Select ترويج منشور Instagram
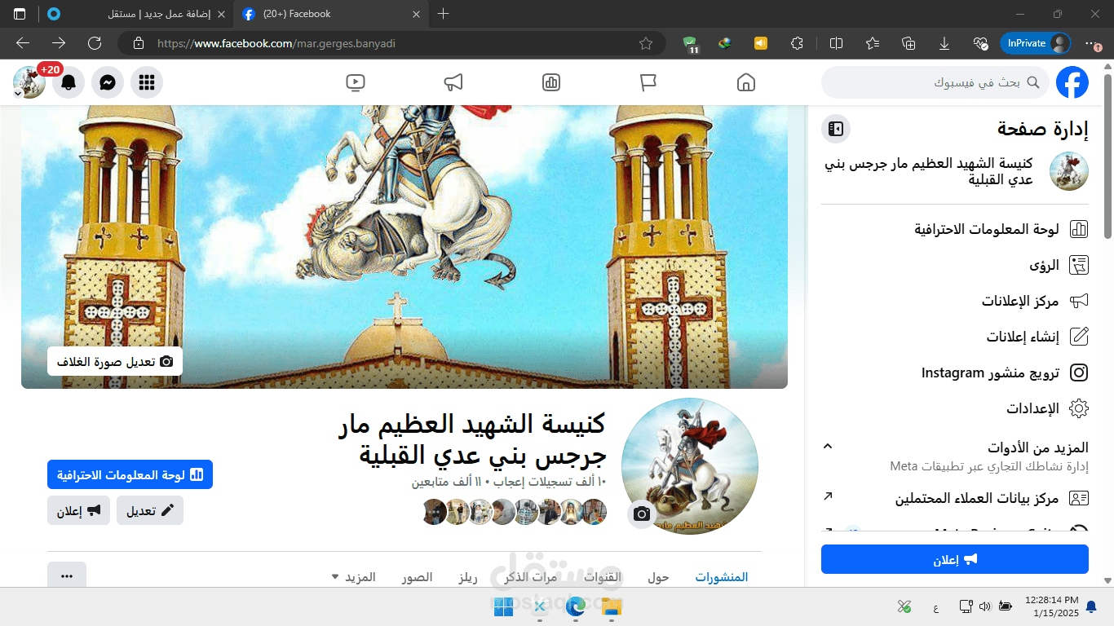Image resolution: width=1114 pixels, height=626 pixels. 955,373
